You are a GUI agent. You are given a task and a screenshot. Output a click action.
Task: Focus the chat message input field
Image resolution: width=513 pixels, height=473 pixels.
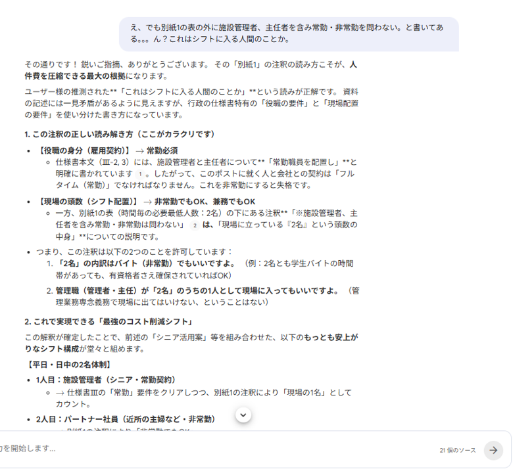197,449
